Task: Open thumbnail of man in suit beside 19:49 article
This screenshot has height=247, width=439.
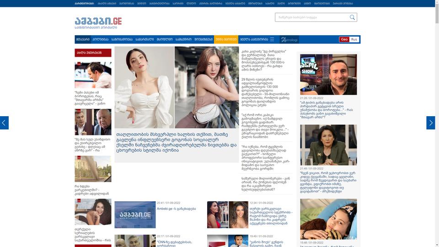Action: point(228,241)
